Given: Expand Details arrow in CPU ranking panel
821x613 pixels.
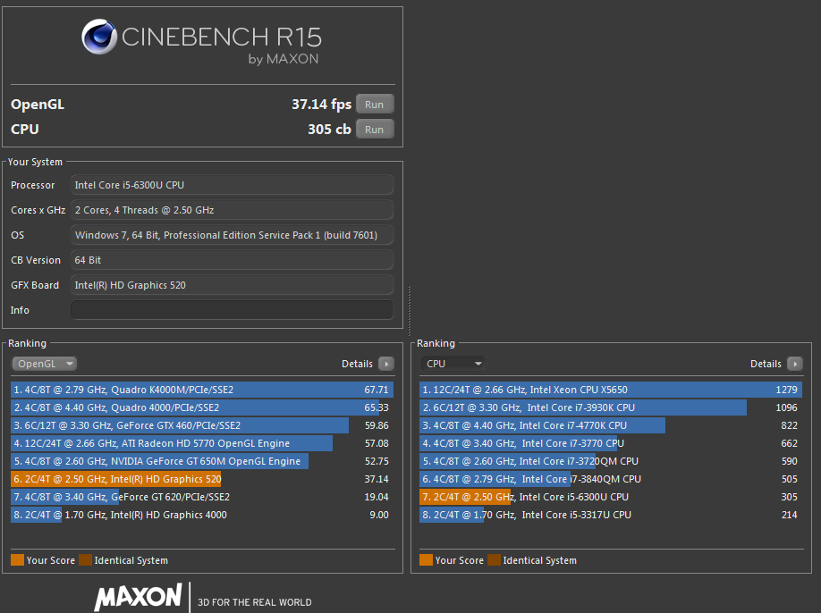Looking at the screenshot, I should (794, 364).
